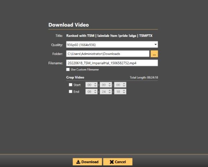This screenshot has width=208, height=167.
Task: Click the Start seconds spinner field
Action: pyautogui.click(x=120, y=85)
